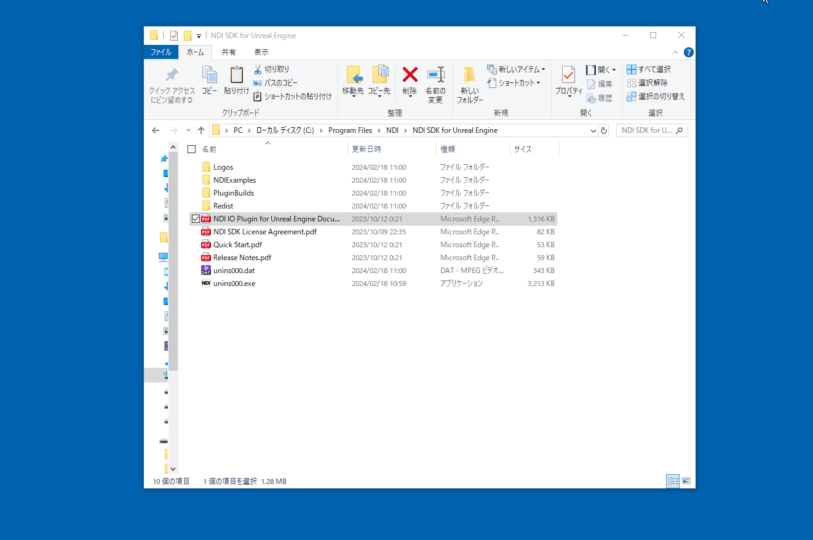
Task: Uncheck the NDI IO Plugin PDF checkbox
Action: 196,219
